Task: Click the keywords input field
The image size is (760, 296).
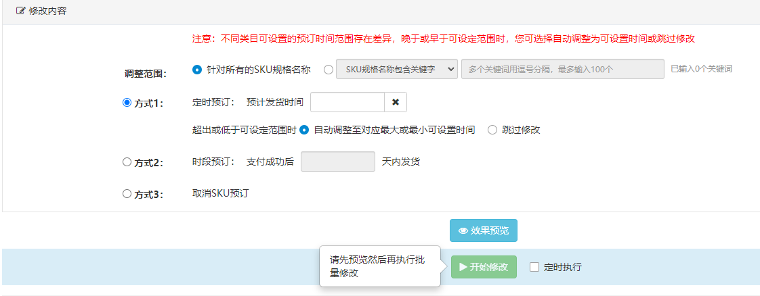Action: click(x=563, y=69)
